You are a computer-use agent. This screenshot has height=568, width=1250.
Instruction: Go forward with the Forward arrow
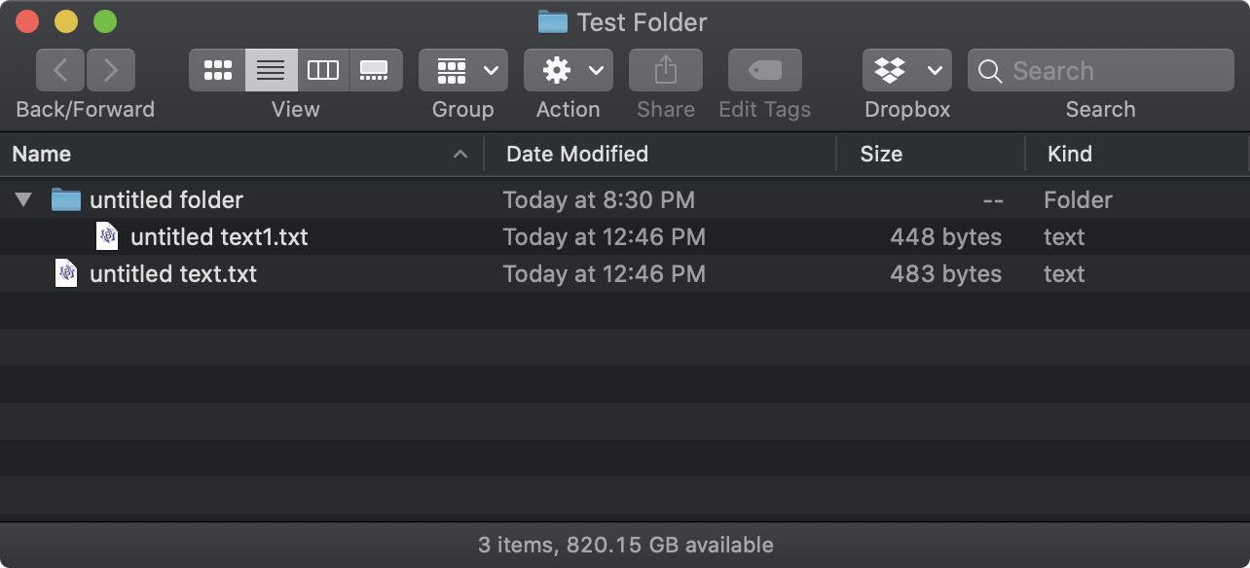click(x=111, y=70)
